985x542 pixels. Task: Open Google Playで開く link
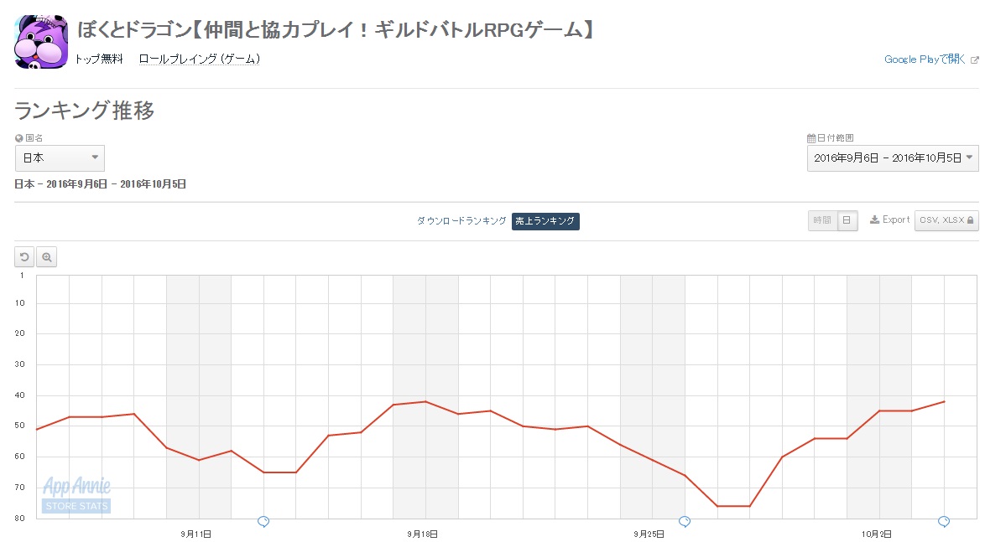924,59
